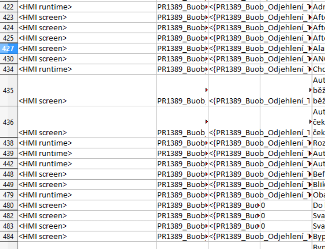Screen dimensions: 325x249
Task: Click row header 479
Action: pos(8,195)
